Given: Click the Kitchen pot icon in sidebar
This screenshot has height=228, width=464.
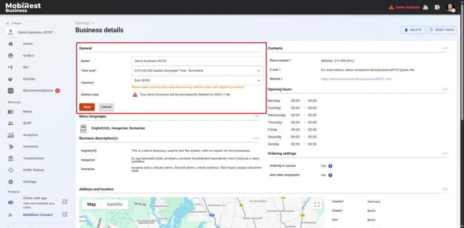Looking at the screenshot, I should point(10,79).
